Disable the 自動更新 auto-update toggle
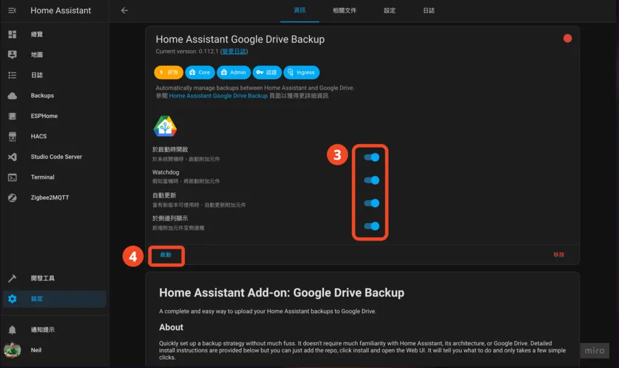 [x=371, y=203]
